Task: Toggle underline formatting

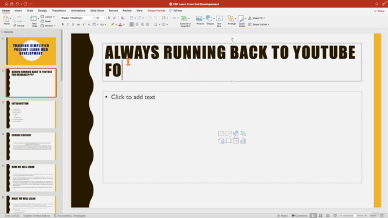Action: (73, 24)
